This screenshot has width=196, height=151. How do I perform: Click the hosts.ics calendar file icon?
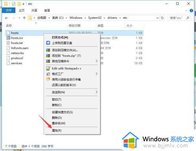[8, 38]
